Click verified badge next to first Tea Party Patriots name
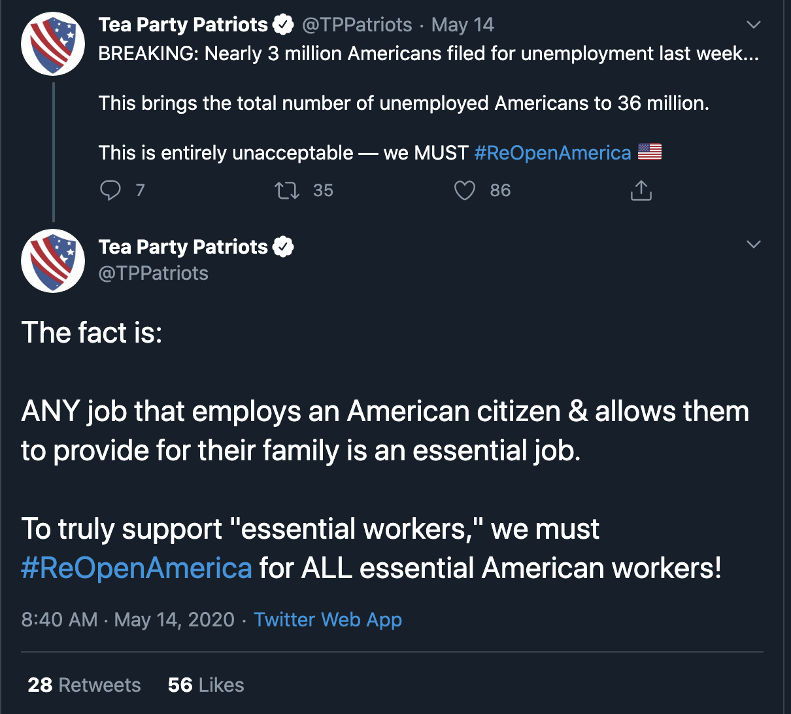This screenshot has height=714, width=791. [283, 25]
